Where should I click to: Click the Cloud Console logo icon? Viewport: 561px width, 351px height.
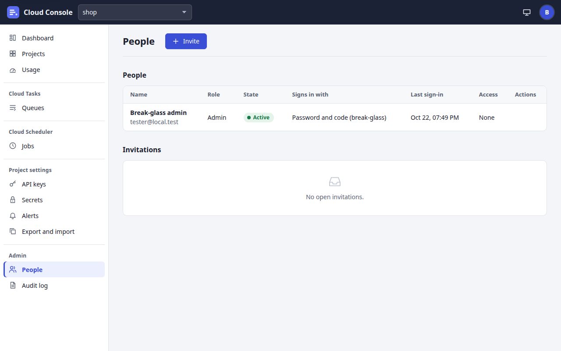13,12
